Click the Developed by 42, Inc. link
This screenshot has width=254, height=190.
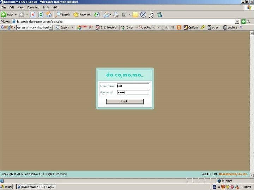pyautogui.click(x=233, y=174)
